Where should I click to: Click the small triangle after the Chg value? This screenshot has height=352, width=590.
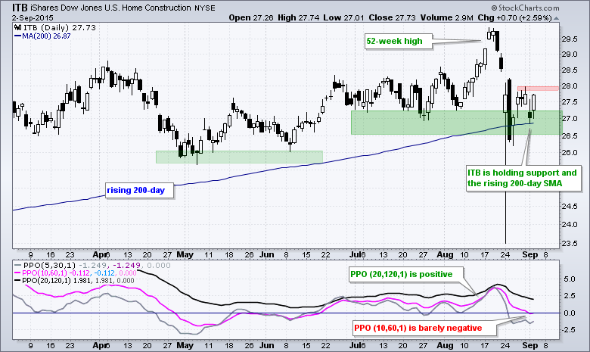point(557,18)
